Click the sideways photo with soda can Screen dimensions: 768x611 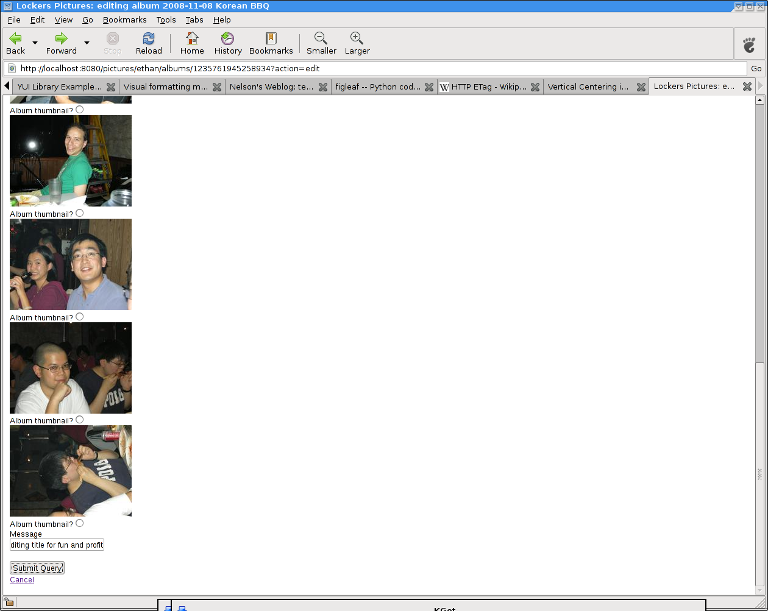point(71,471)
